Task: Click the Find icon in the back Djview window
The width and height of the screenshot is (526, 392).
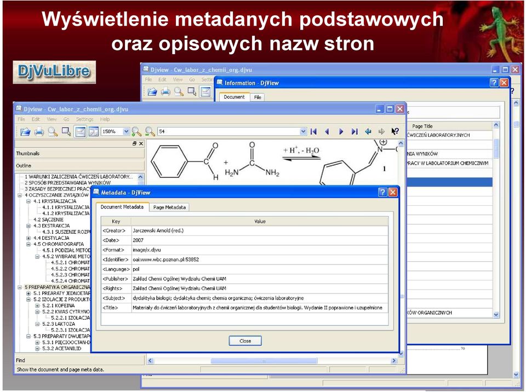Action: coord(179,91)
